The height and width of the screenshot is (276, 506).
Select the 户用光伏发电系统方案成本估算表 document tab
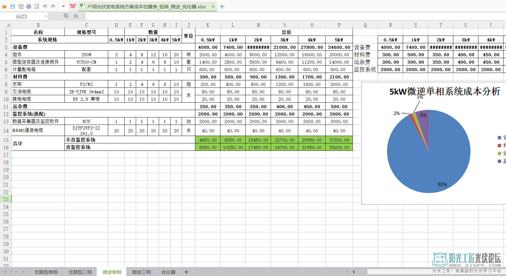coord(146,6)
